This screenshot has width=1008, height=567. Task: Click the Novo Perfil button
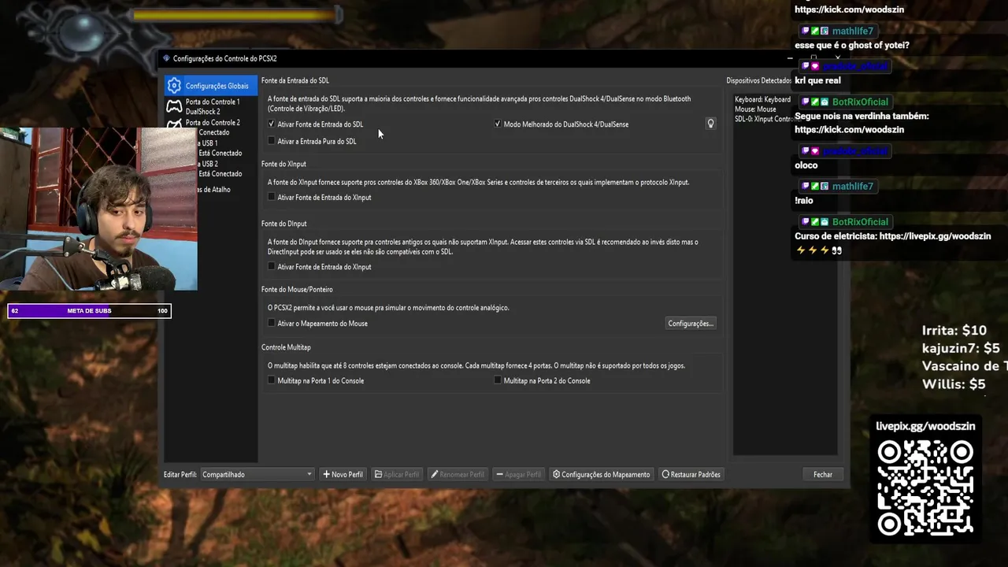[x=343, y=474]
